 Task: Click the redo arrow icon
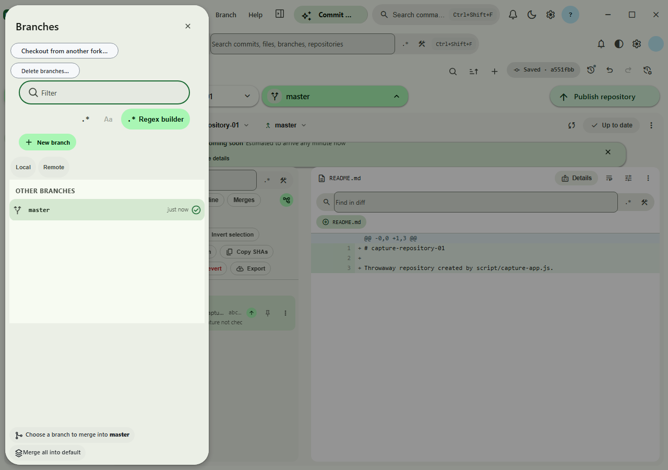[x=628, y=70]
